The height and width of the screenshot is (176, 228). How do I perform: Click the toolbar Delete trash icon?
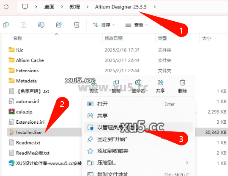pos(76,25)
